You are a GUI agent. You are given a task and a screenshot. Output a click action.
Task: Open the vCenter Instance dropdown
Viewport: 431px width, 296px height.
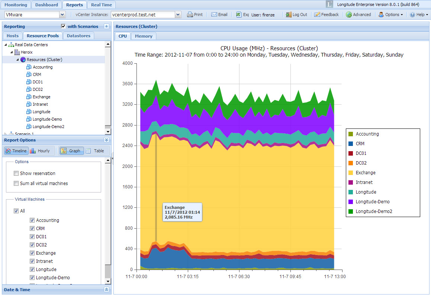(x=178, y=15)
